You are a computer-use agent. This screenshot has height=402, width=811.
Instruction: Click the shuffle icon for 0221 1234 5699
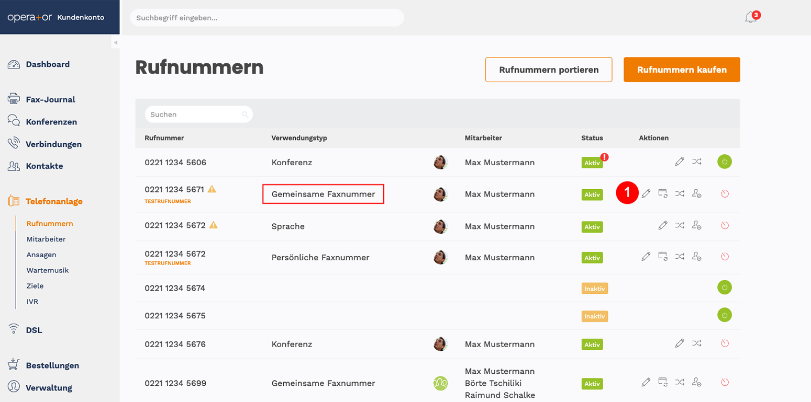click(680, 382)
